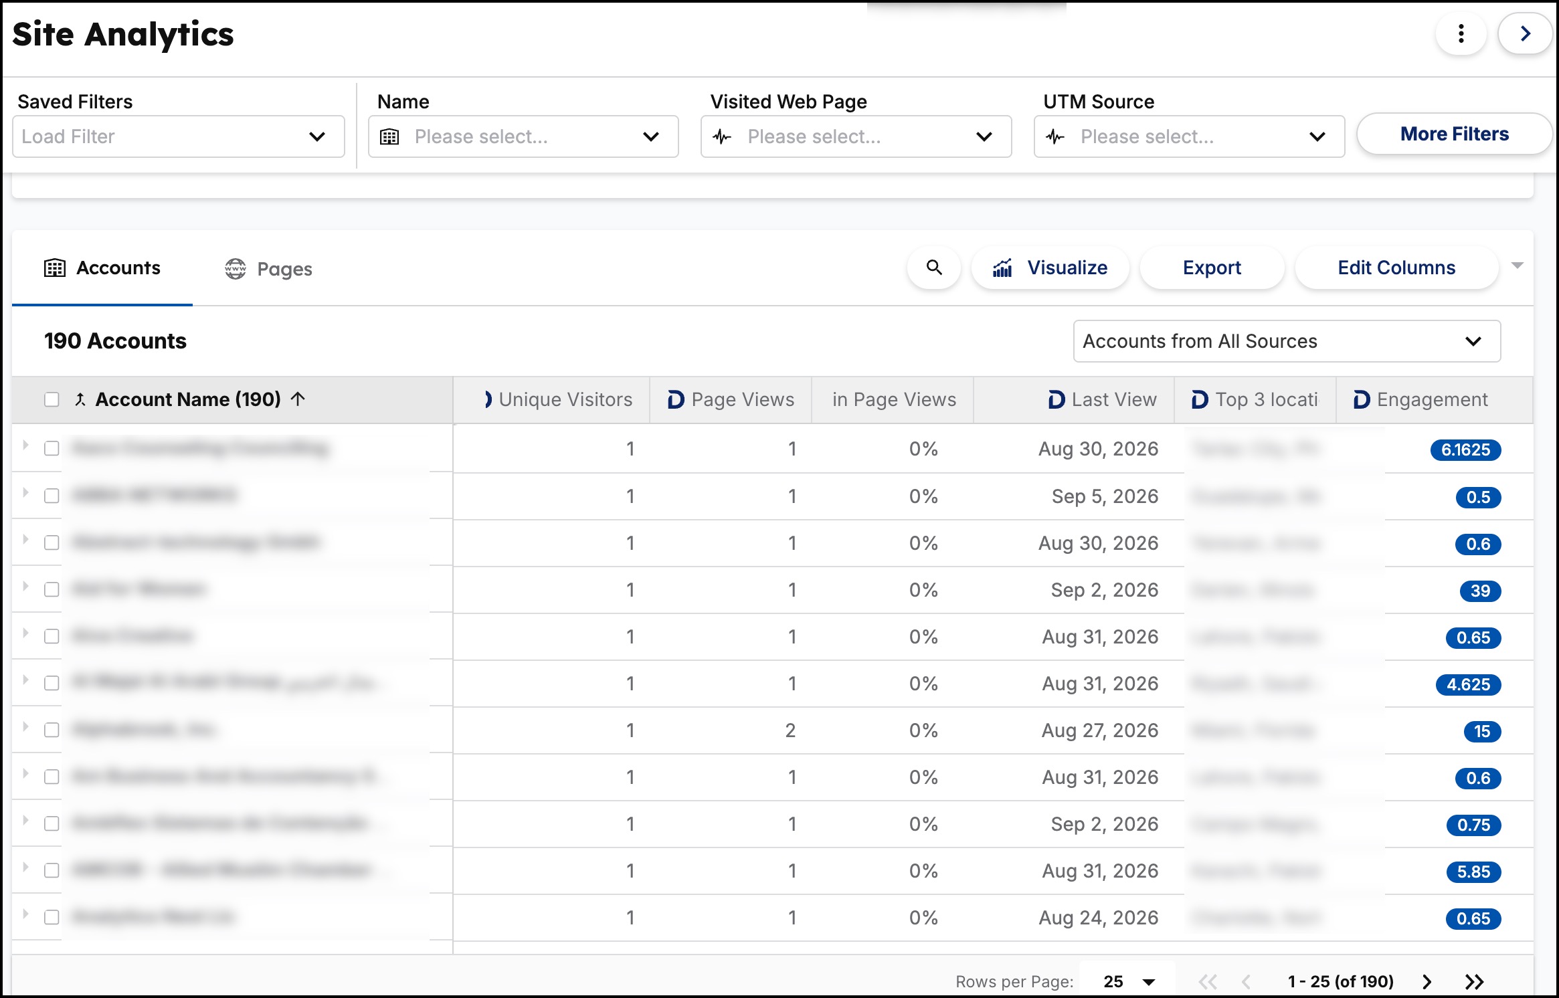
Task: Click the D icon of Top 3 locations
Action: pos(1200,399)
